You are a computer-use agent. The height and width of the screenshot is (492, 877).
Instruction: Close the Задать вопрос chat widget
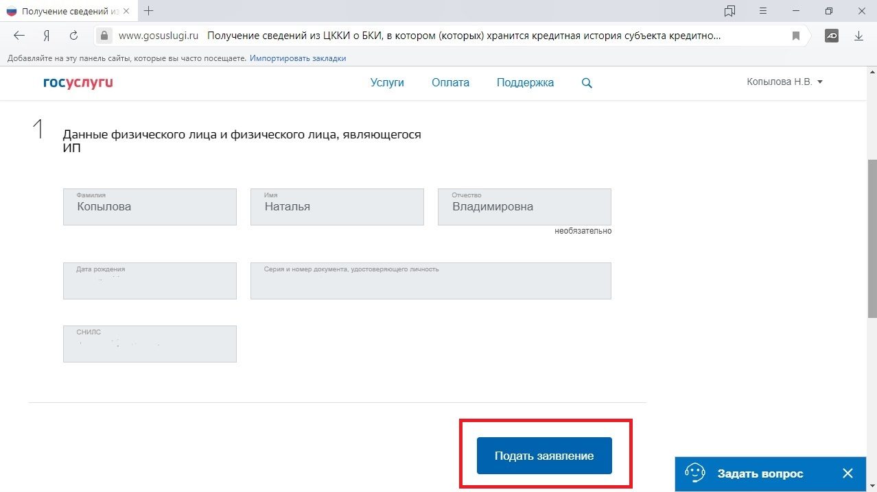(847, 473)
